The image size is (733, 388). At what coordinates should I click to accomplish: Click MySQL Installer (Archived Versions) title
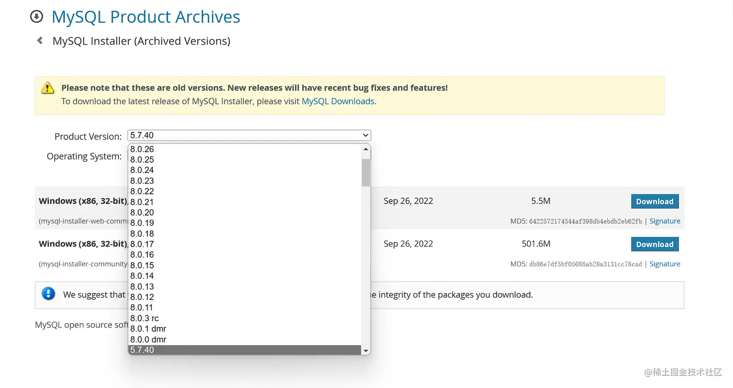tap(142, 41)
